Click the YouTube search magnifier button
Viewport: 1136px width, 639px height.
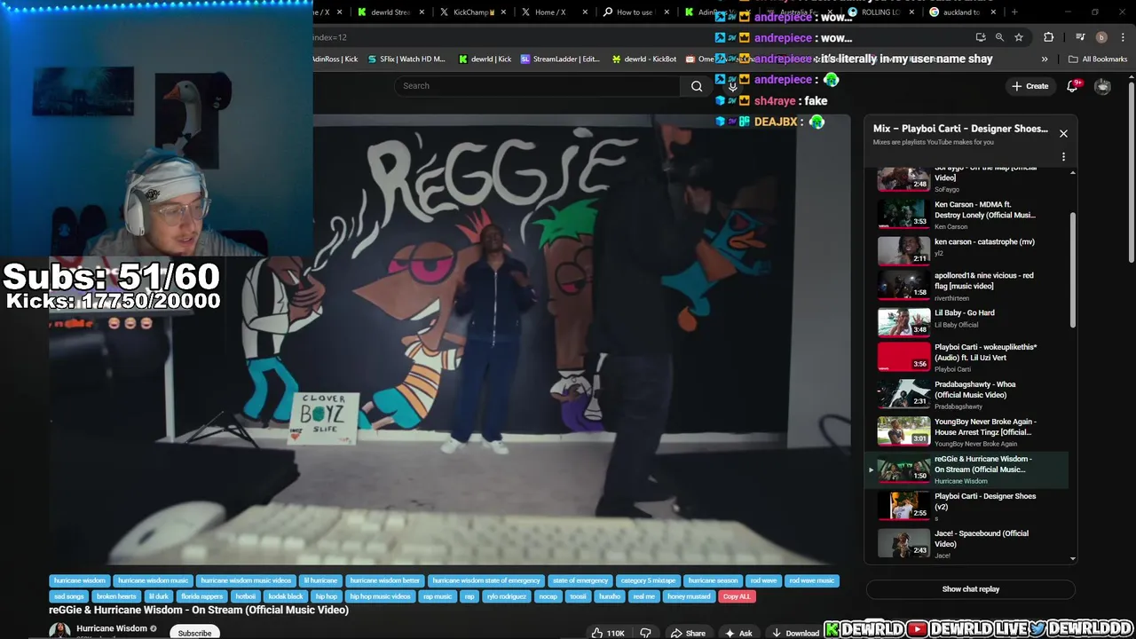pos(697,86)
